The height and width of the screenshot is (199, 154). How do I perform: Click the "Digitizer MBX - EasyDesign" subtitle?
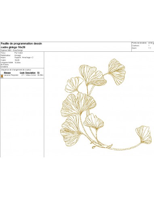click(x=12, y=50)
